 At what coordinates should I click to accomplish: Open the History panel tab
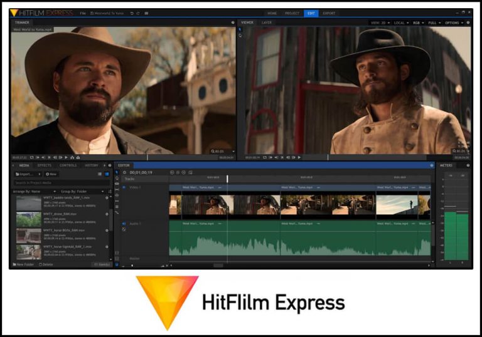[x=91, y=165]
